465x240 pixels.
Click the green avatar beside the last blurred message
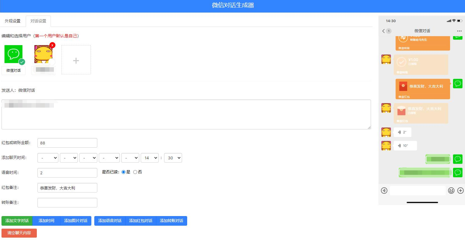458,172
